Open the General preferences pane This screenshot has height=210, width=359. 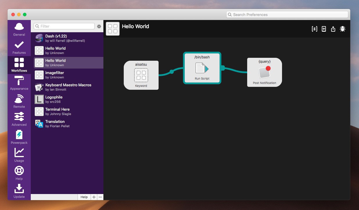point(19,29)
